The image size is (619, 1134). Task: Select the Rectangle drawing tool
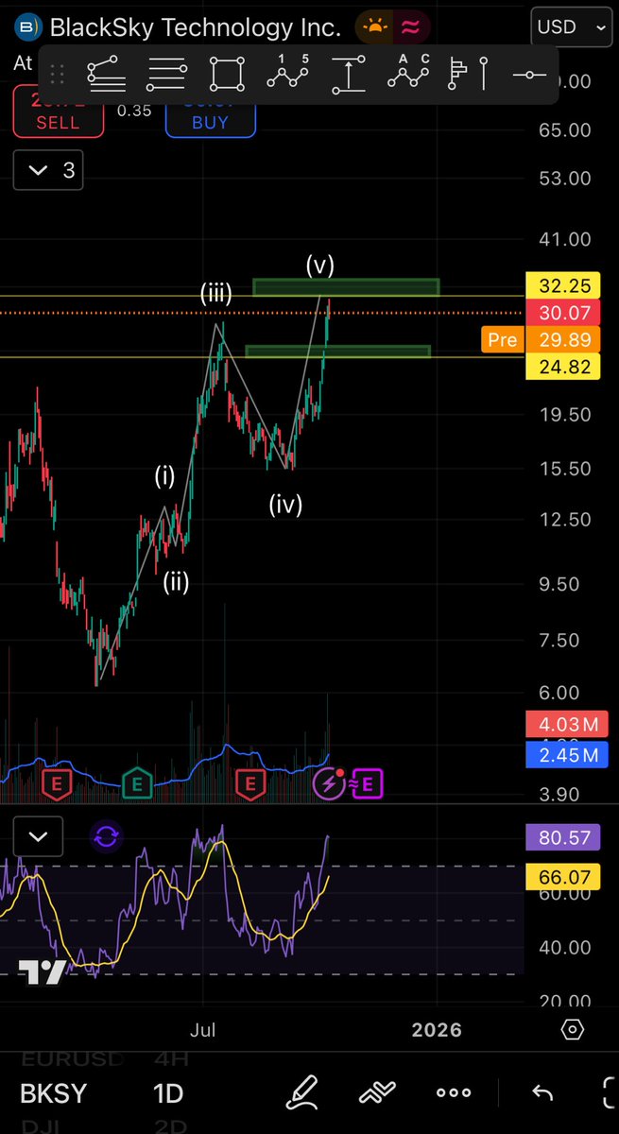(x=227, y=73)
